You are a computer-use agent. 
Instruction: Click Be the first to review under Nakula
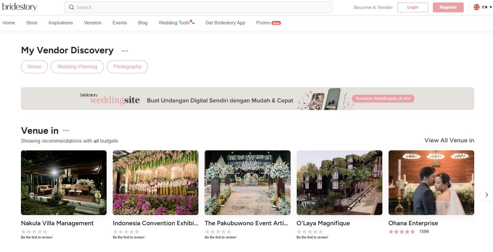click(x=37, y=238)
